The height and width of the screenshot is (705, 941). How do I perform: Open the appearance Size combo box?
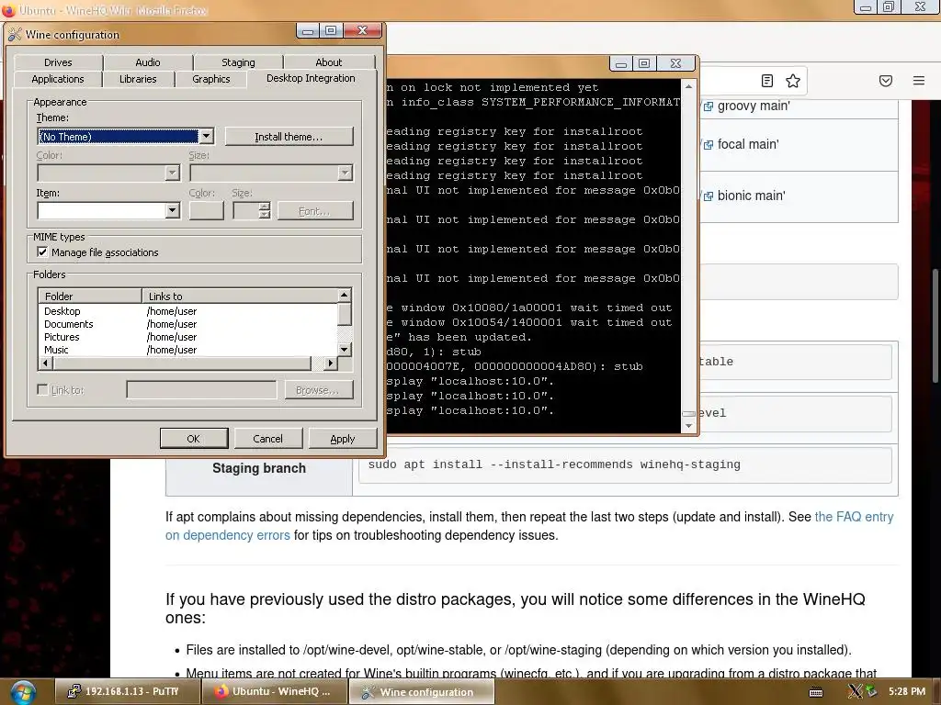pyautogui.click(x=271, y=173)
